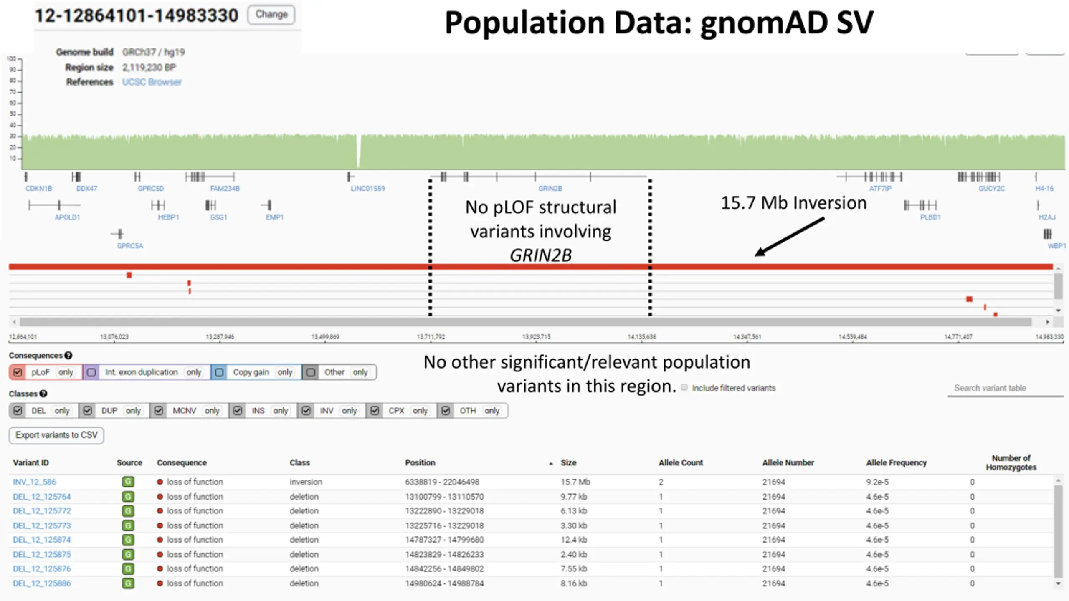
Task: Toggle the Copy gain consequence checkbox
Action: pos(219,372)
